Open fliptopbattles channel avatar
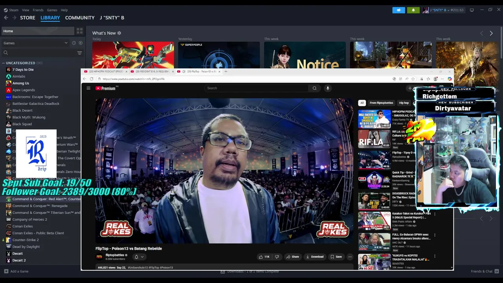The height and width of the screenshot is (283, 503). [99, 257]
